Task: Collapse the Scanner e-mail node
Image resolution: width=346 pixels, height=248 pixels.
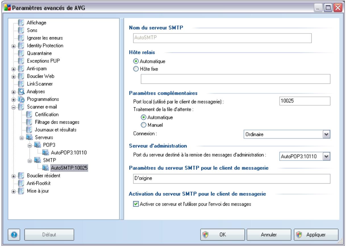Action: 13,107
